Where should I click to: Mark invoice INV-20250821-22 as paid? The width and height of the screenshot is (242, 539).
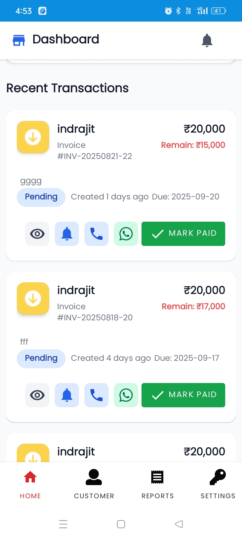183,233
